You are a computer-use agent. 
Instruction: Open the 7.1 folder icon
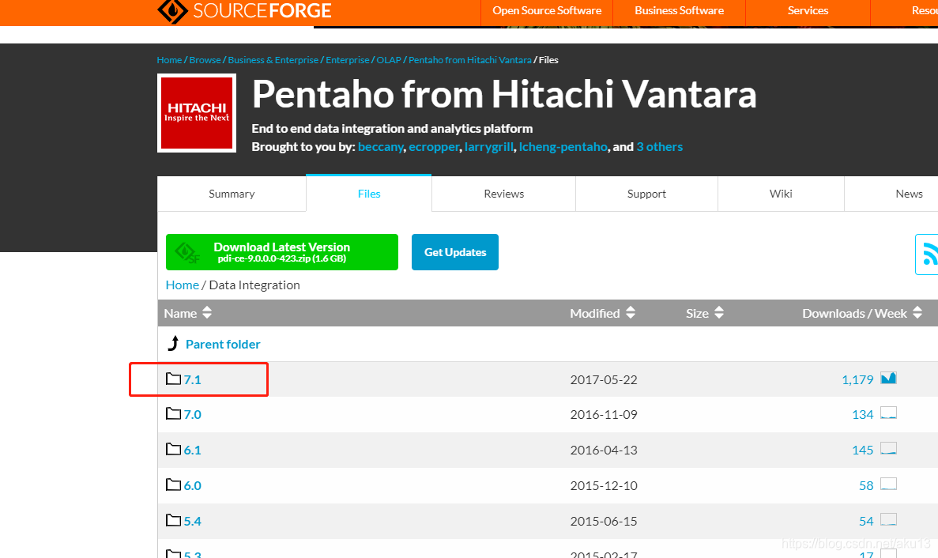coord(174,379)
